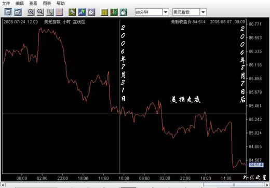Image resolution: width=270 pixels, height=188 pixels.
Task: Click the triangle drawing tools icon
Action: pos(91,12)
